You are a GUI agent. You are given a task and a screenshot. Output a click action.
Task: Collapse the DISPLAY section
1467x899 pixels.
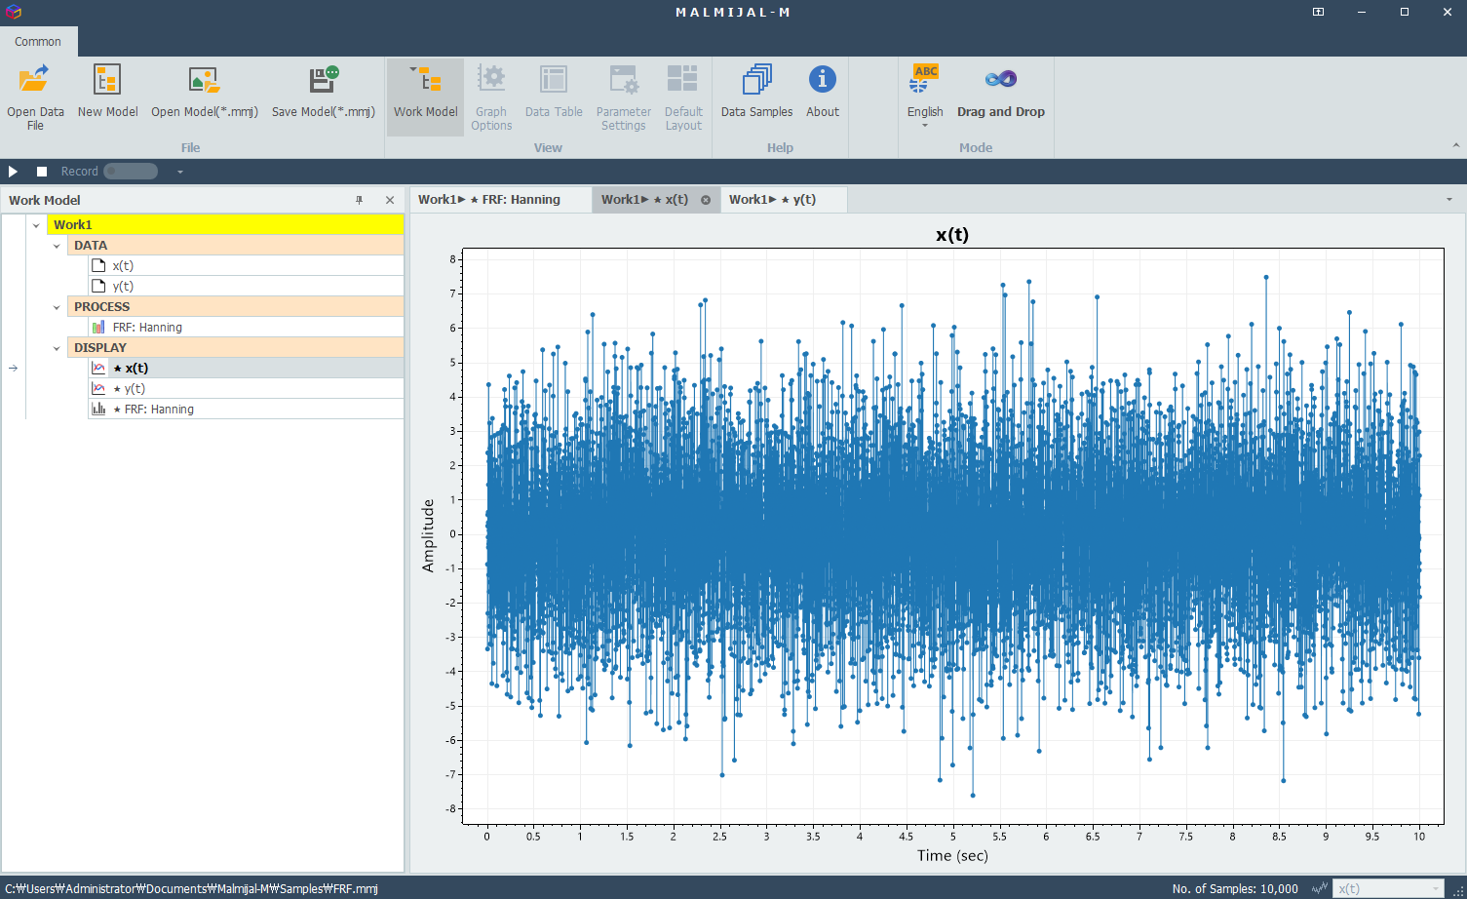point(57,348)
